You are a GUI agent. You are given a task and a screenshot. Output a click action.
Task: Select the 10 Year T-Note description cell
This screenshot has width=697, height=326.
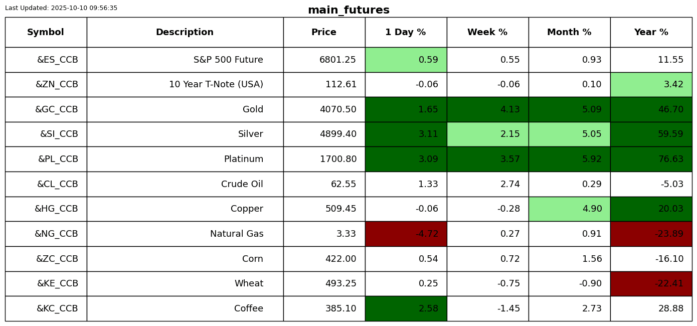216,85
